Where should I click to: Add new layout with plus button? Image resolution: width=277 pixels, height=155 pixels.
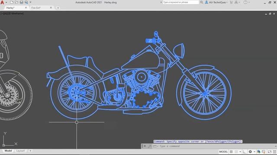click(x=30, y=151)
